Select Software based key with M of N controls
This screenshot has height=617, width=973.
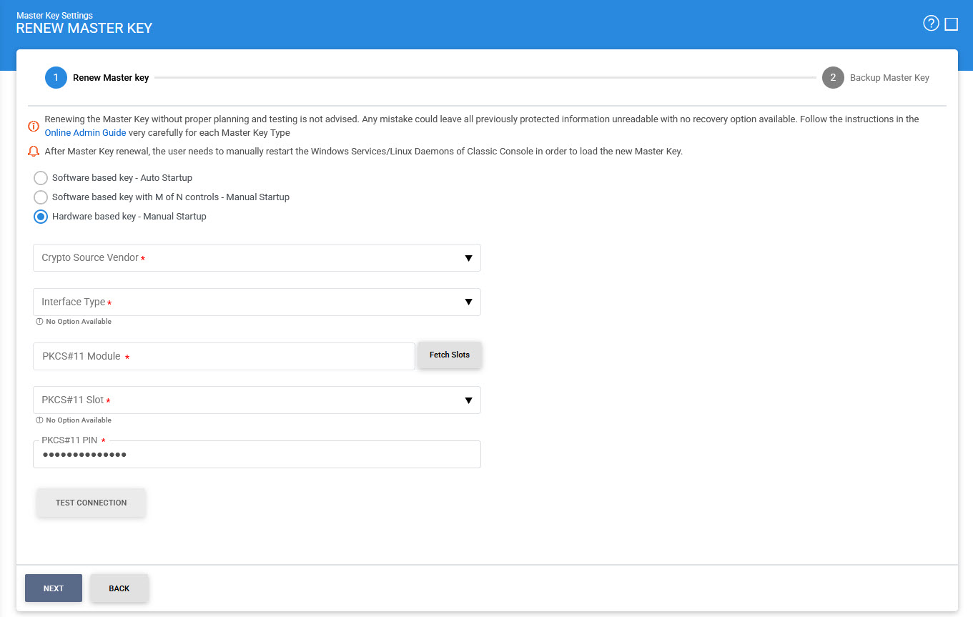(41, 197)
